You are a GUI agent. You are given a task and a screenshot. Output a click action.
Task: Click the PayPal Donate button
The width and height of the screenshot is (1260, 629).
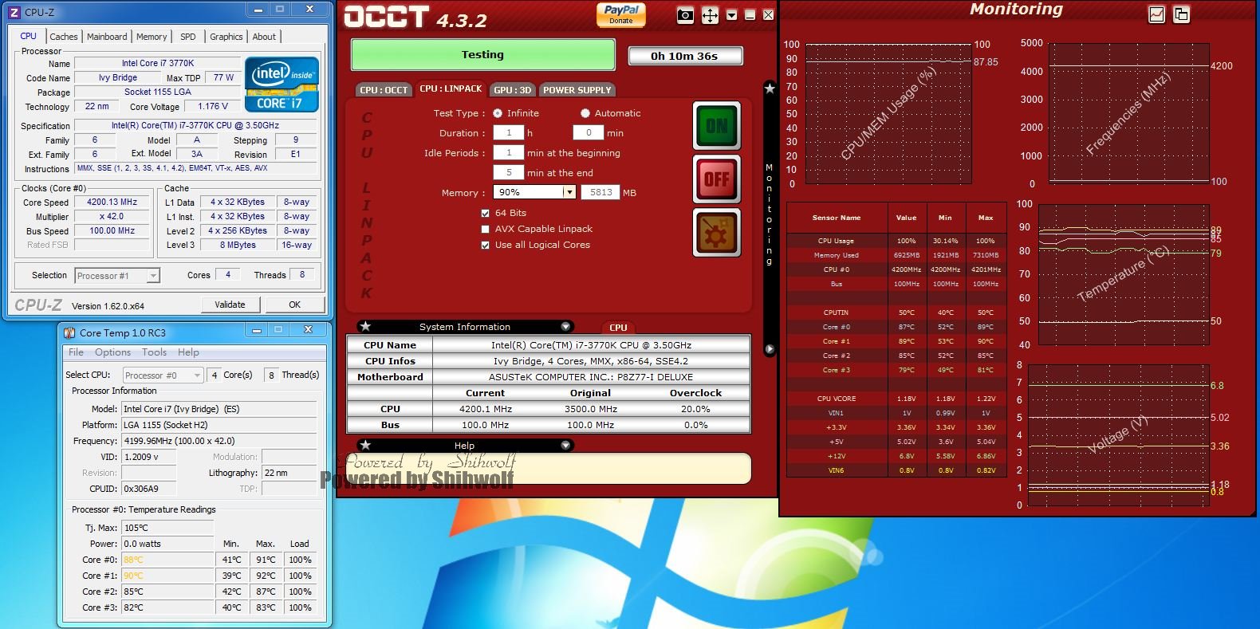(x=621, y=14)
